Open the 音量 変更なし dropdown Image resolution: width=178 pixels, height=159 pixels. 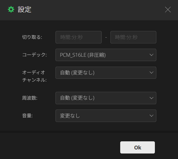tap(101, 116)
